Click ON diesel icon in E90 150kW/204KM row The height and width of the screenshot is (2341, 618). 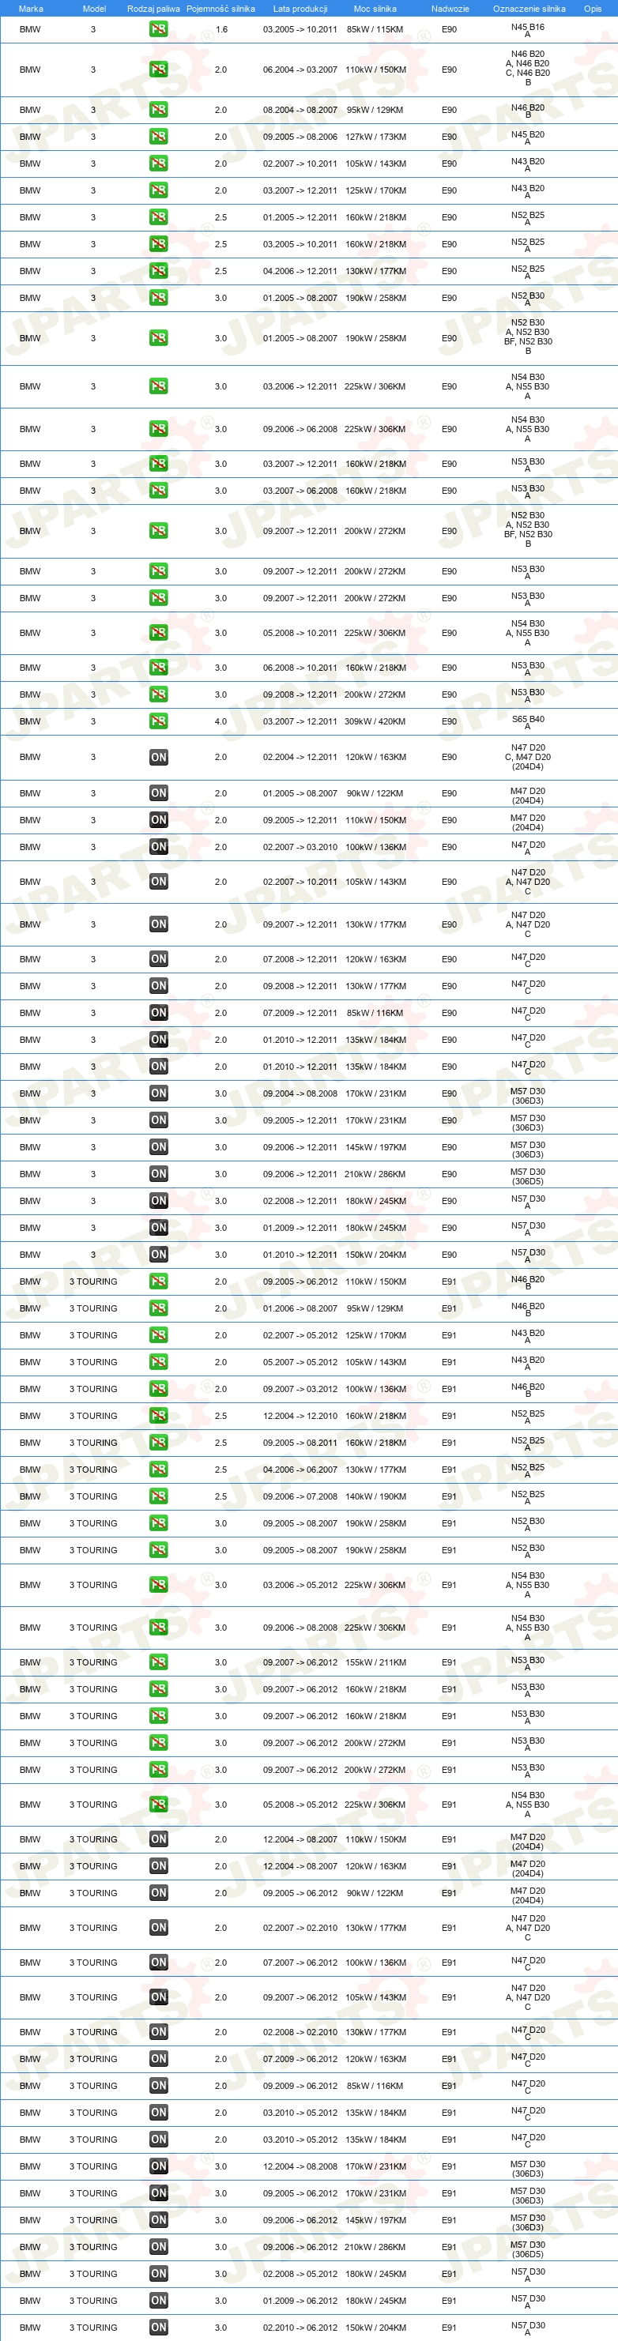pos(158,1254)
